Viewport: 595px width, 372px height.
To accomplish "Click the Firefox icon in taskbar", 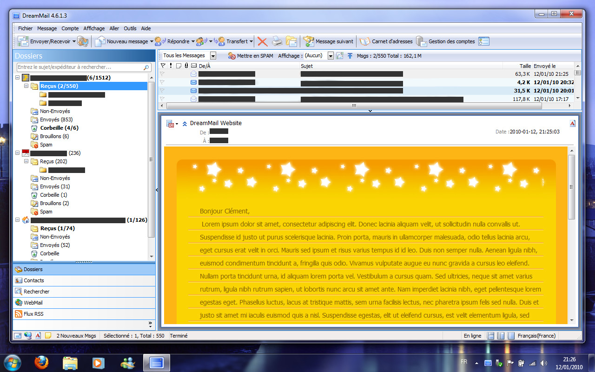I will click(x=42, y=362).
